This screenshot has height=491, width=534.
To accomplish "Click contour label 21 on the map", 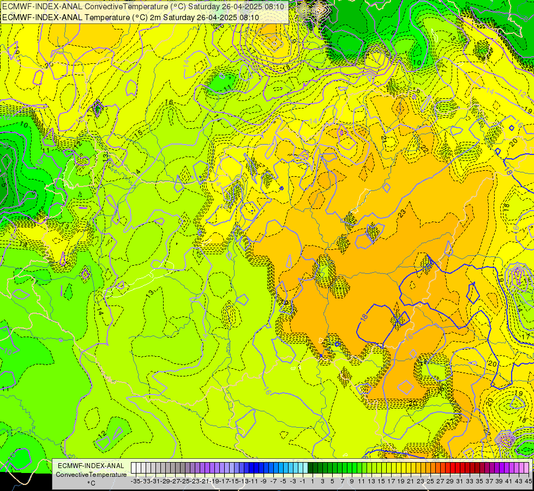I will pyautogui.click(x=384, y=140).
